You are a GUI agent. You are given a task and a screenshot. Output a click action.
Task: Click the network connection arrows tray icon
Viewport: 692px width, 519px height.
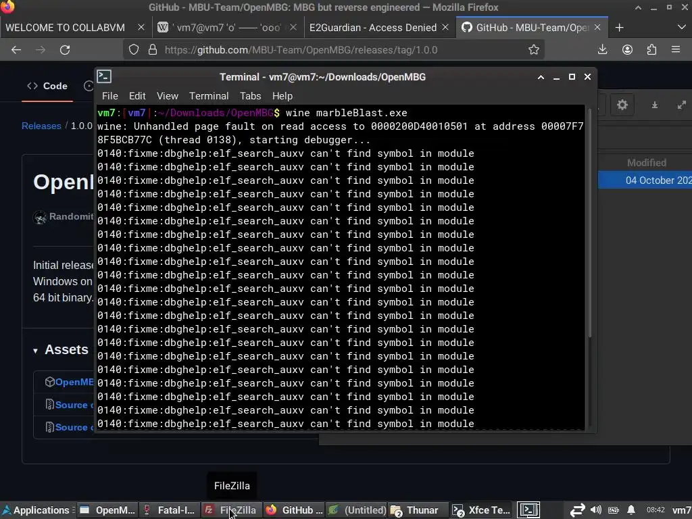coord(577,510)
